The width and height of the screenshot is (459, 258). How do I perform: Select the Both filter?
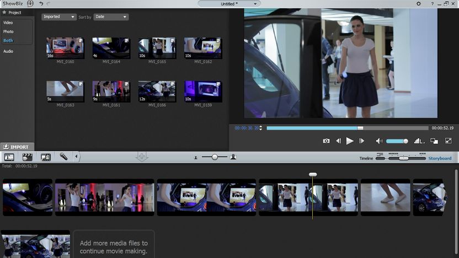[8, 40]
